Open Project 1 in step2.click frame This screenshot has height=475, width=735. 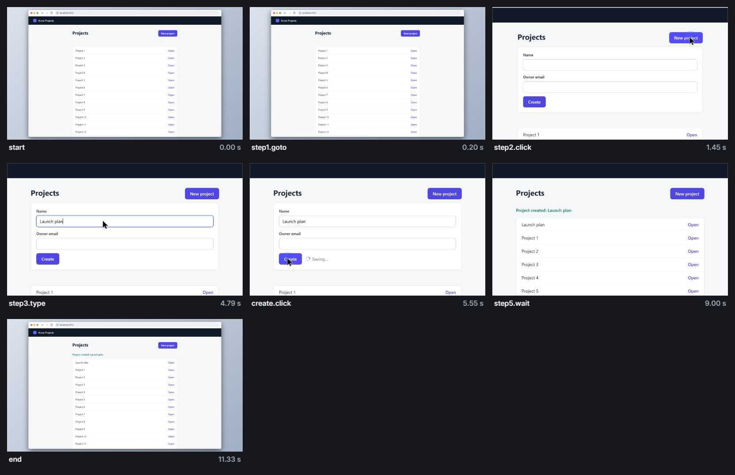(x=692, y=135)
